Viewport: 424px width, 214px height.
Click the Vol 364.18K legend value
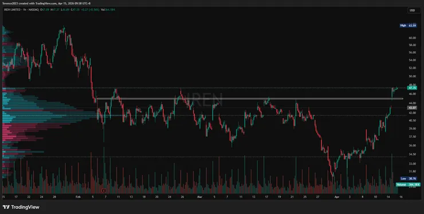pos(108,10)
